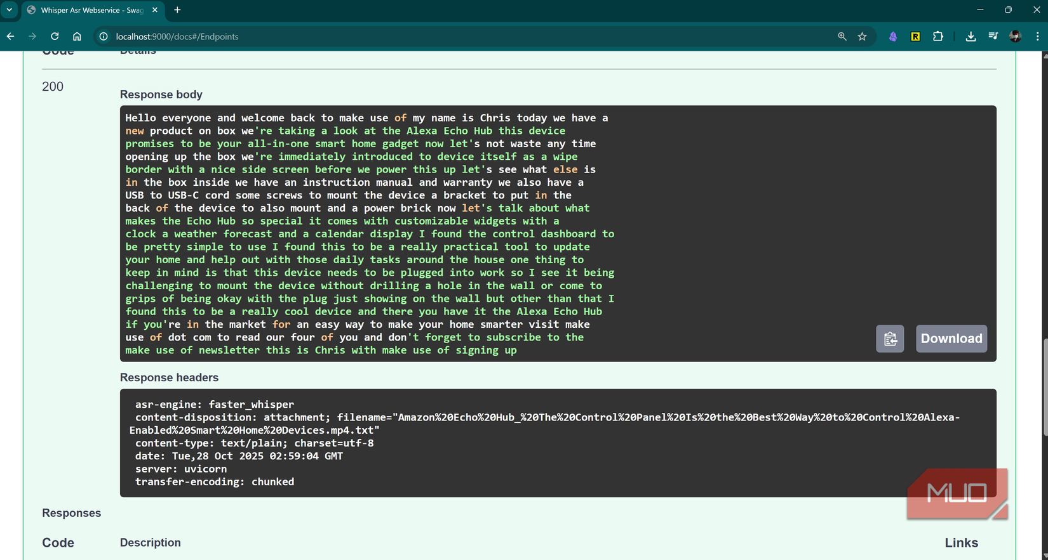The image size is (1048, 560).
Task: Click the transcript line starting 'Hello everyone'
Action: point(366,118)
